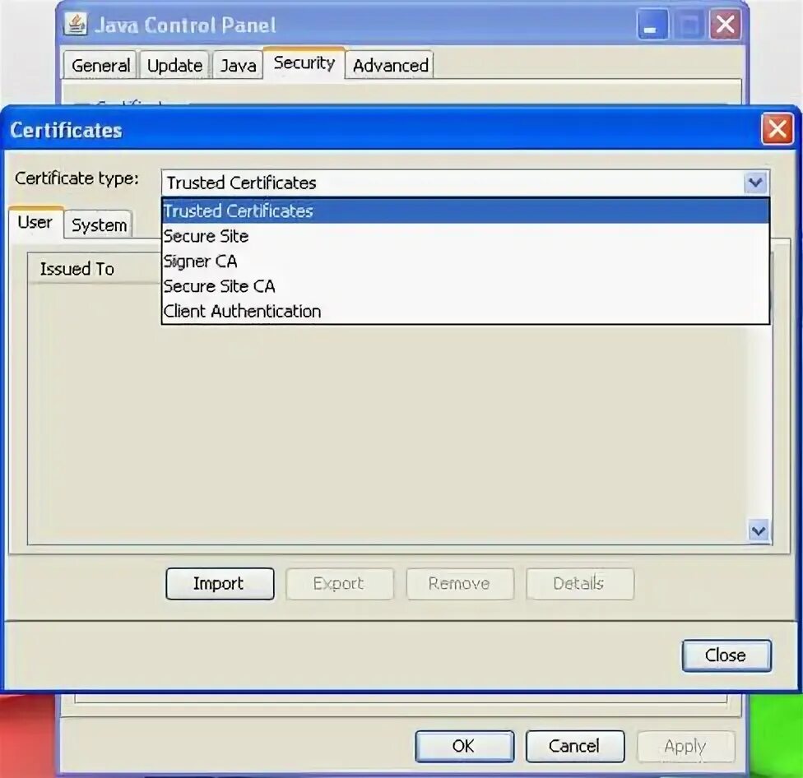Viewport: 803px width, 778px height.
Task: Choose Secure Site in the dropdown list
Action: coord(465,236)
